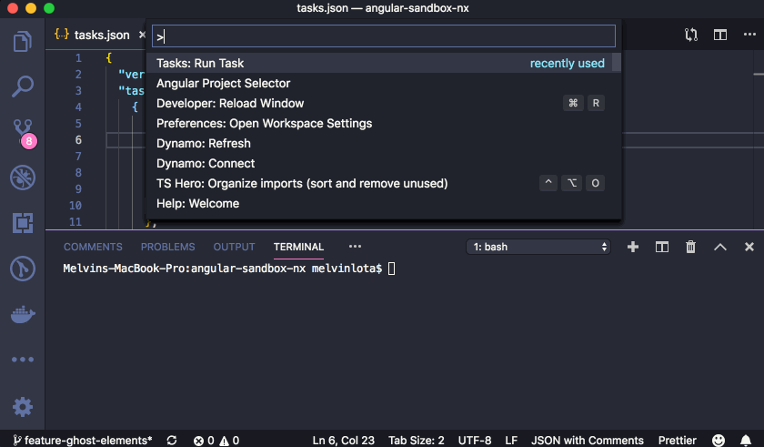The image size is (764, 447).
Task: Split the terminal pane
Action: [x=662, y=247]
